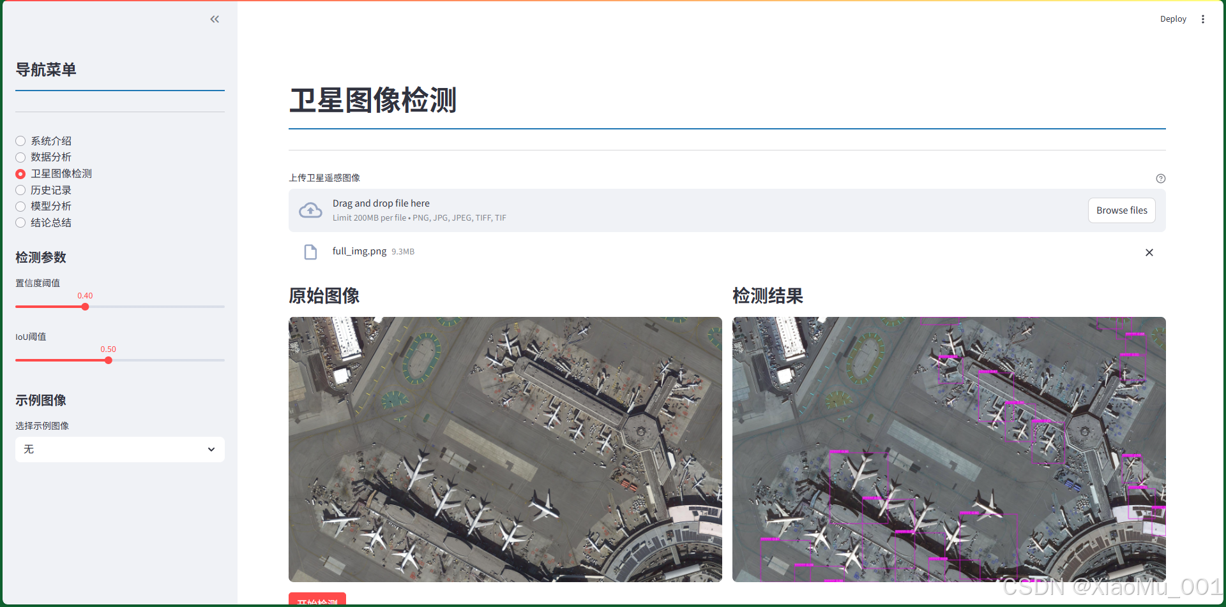Select 系统介绍 radio option
Screen dimensions: 1226x607
tap(43, 141)
